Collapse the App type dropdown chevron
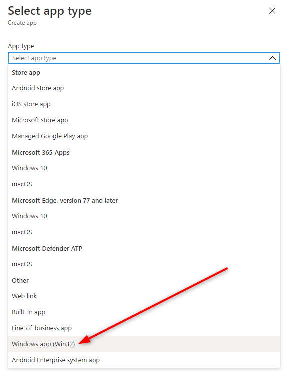285x371 pixels. [x=272, y=58]
